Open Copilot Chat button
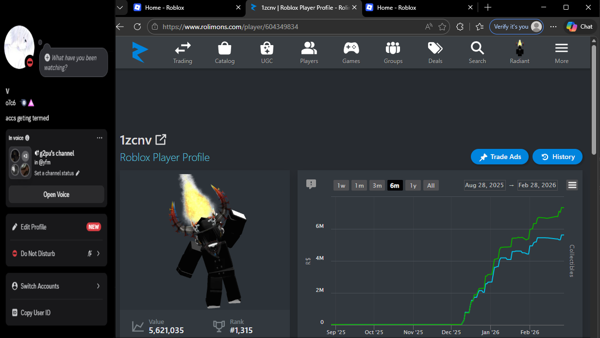 tap(580, 27)
